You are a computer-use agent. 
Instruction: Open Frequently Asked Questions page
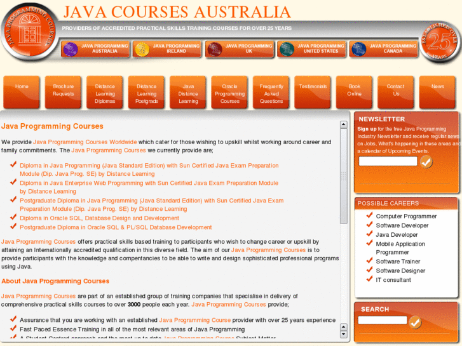(271, 93)
